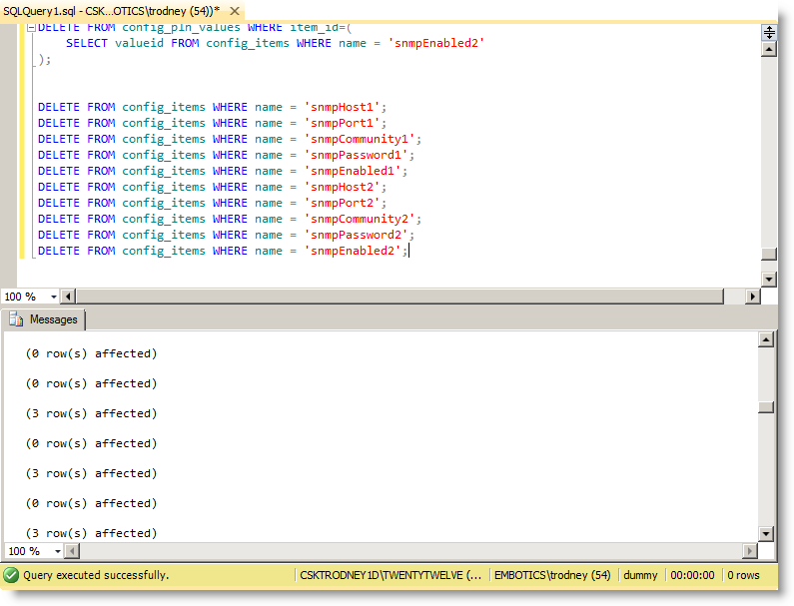The width and height of the screenshot is (794, 606).
Task: Click the Messages pane scroll-up arrow
Action: (x=766, y=339)
